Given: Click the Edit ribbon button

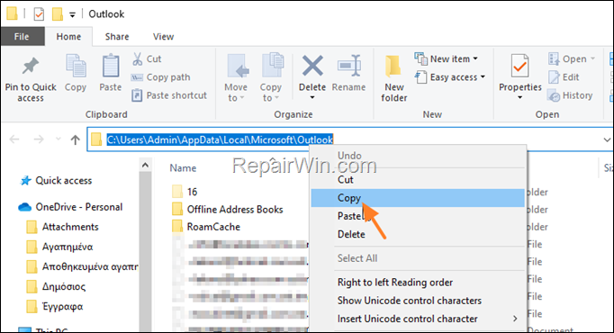Looking at the screenshot, I should (564, 77).
